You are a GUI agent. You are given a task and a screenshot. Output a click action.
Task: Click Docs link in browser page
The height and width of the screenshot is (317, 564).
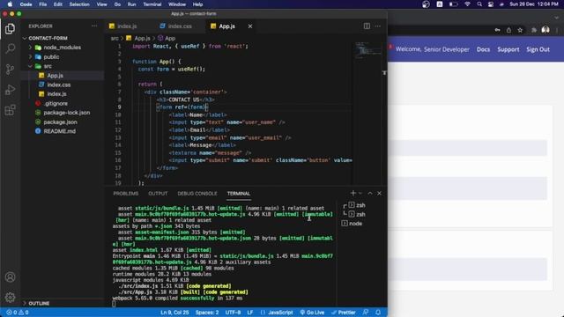coord(483,49)
